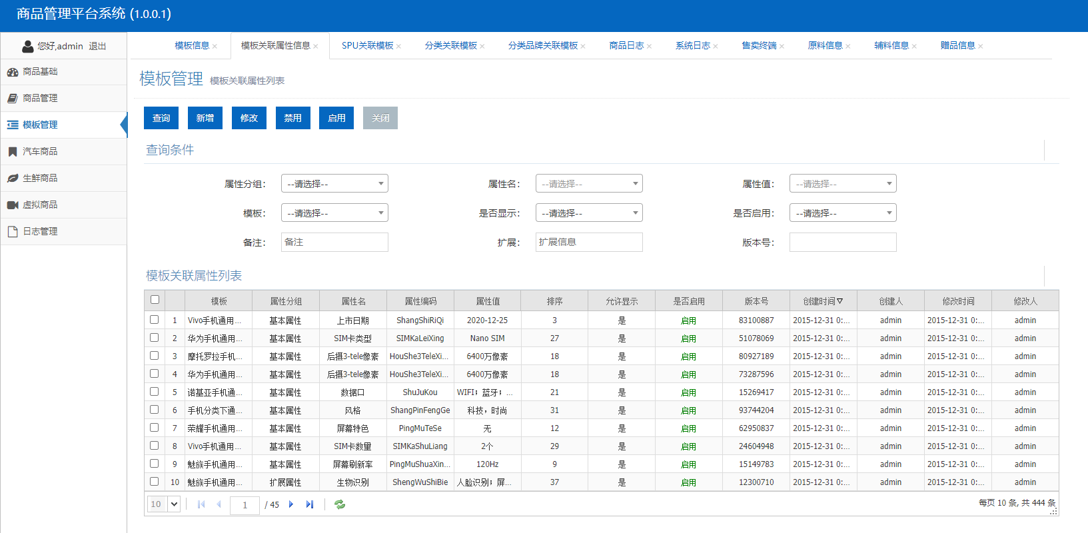Click the refresh icon in pagination bar
Screen dimensions: 1088x533
[x=340, y=504]
